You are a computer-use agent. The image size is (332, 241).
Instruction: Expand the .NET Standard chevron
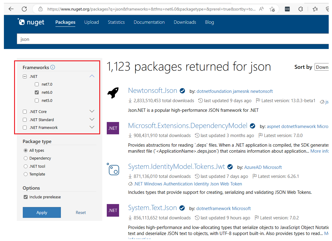(x=92, y=119)
